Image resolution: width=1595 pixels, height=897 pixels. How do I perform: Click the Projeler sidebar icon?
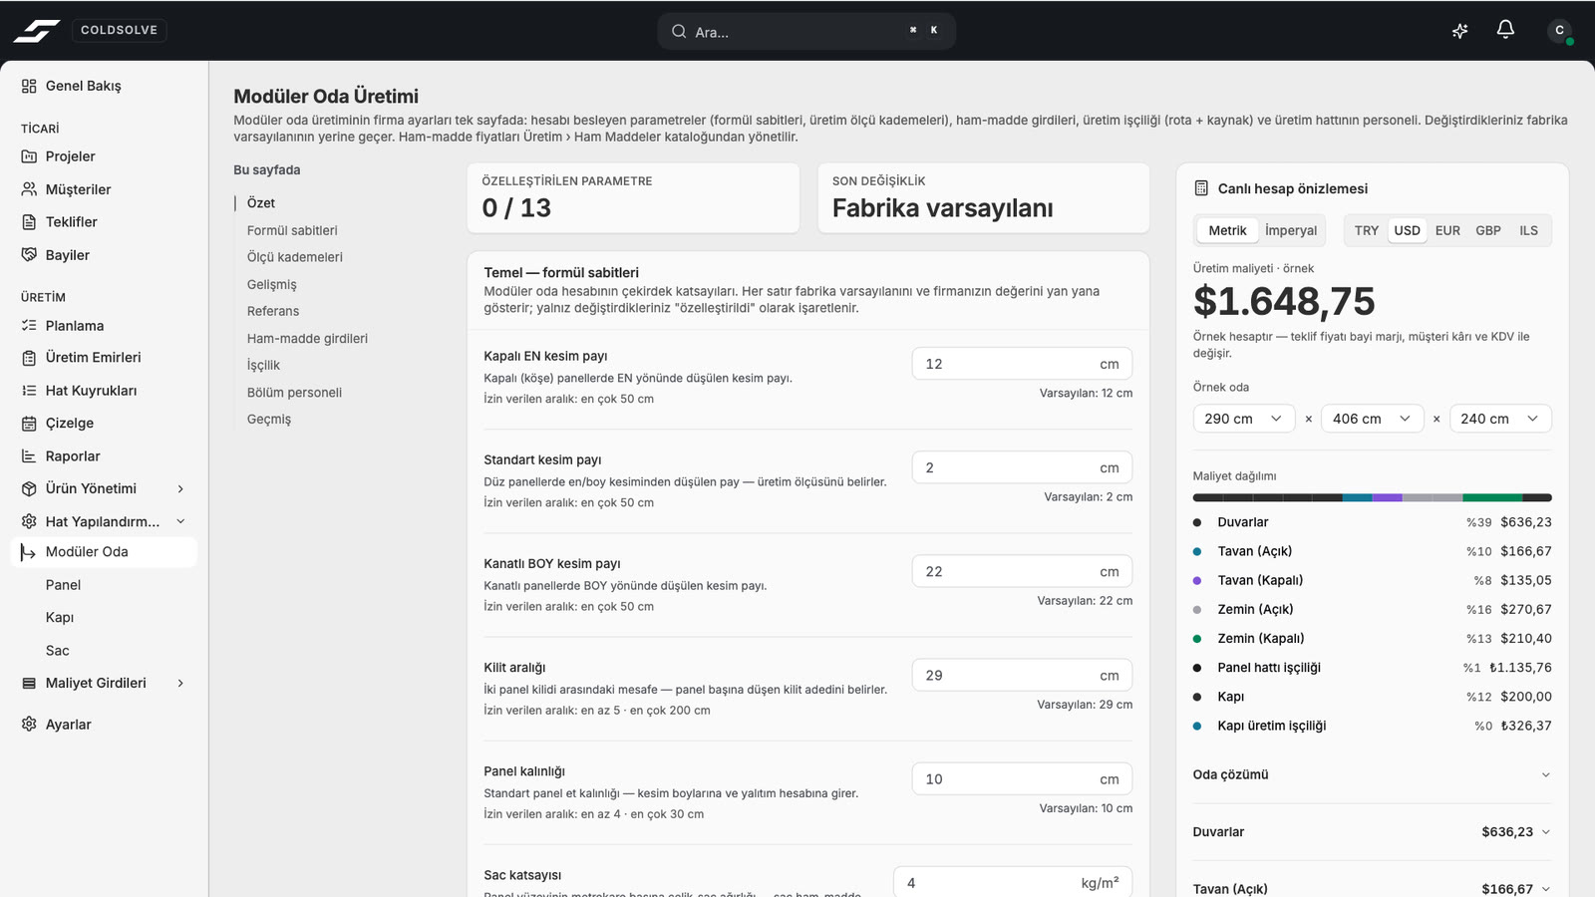(29, 156)
